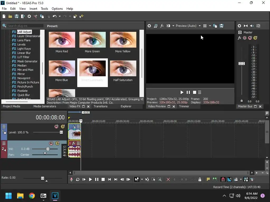Screen dimensions: 270x202
Task: Open video output FX in preview toolbar
Action: pos(162,26)
